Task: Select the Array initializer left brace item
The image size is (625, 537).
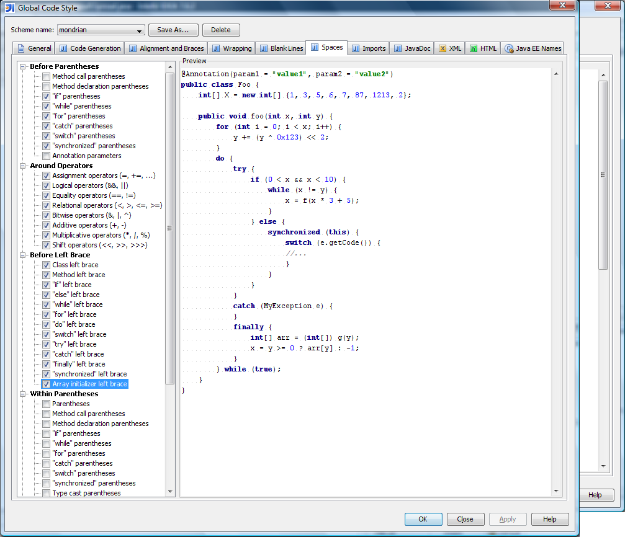Action: [89, 384]
